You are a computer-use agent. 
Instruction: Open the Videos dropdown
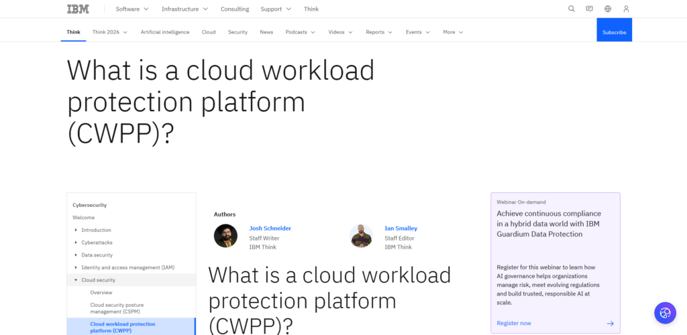pos(340,32)
